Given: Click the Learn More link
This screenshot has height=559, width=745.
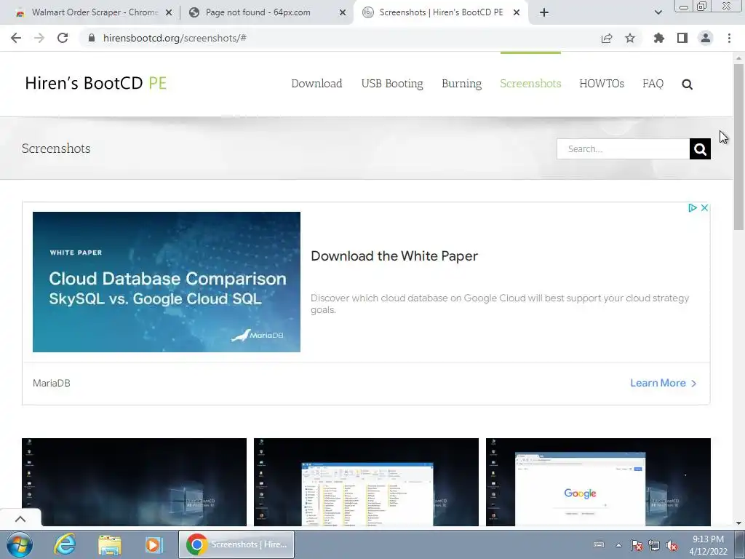Looking at the screenshot, I should 658,383.
